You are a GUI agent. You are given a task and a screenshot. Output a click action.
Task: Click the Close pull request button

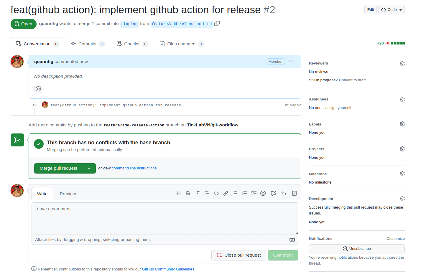(x=239, y=255)
